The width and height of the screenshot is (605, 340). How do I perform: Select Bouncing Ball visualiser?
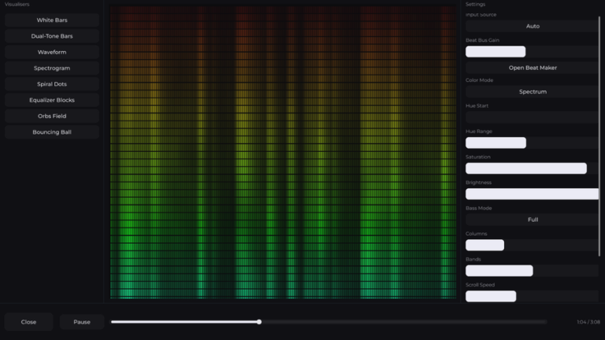pos(52,132)
